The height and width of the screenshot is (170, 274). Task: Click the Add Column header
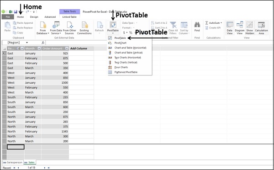coord(79,48)
